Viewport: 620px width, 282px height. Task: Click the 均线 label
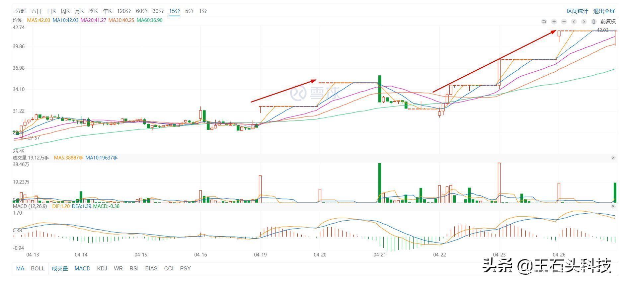17,20
